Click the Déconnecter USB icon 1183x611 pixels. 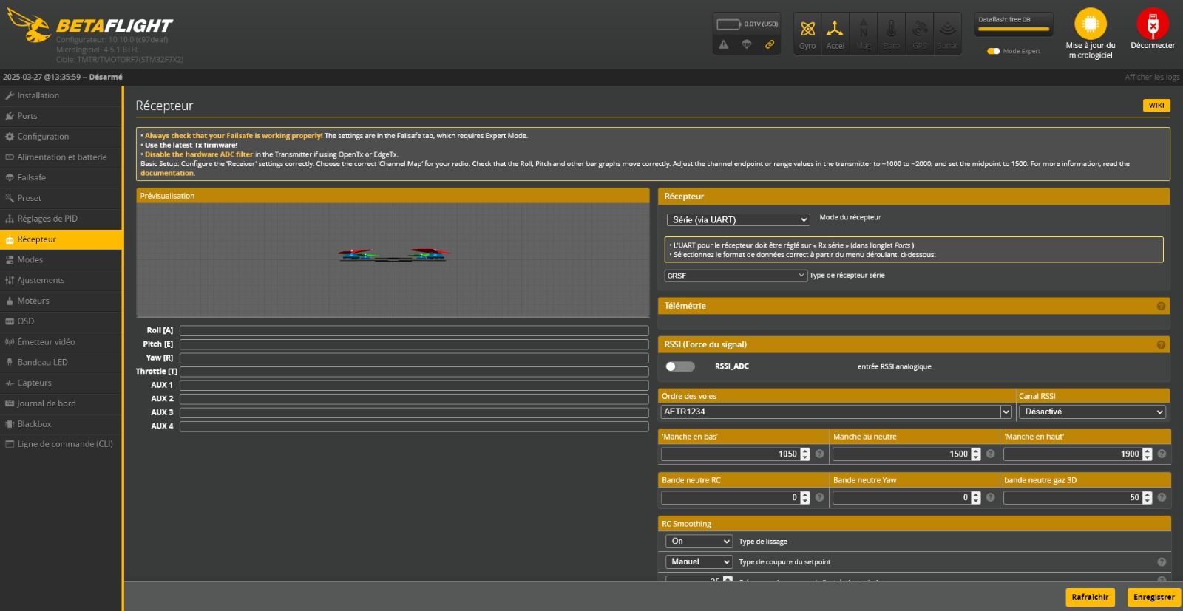(x=1152, y=24)
